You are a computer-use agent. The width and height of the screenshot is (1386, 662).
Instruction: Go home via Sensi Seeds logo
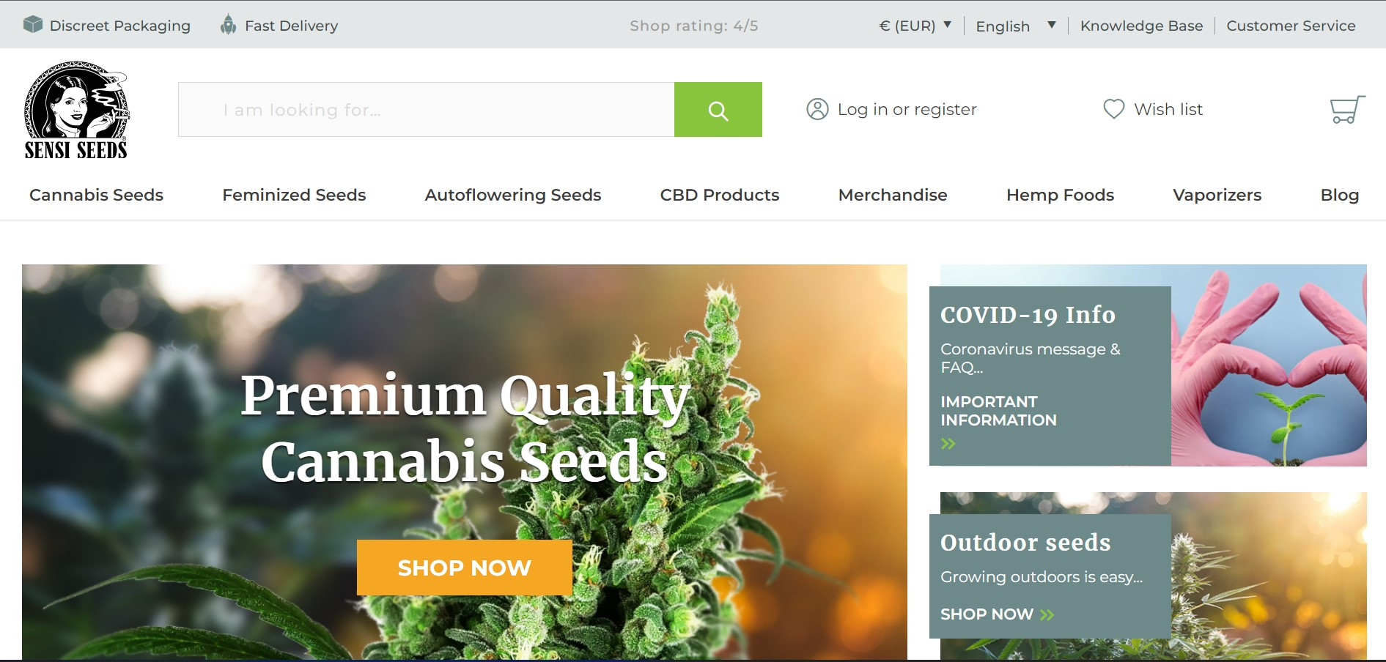(x=76, y=111)
